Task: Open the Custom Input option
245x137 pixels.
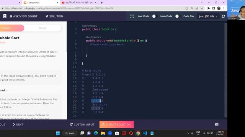Action: tap(82, 124)
